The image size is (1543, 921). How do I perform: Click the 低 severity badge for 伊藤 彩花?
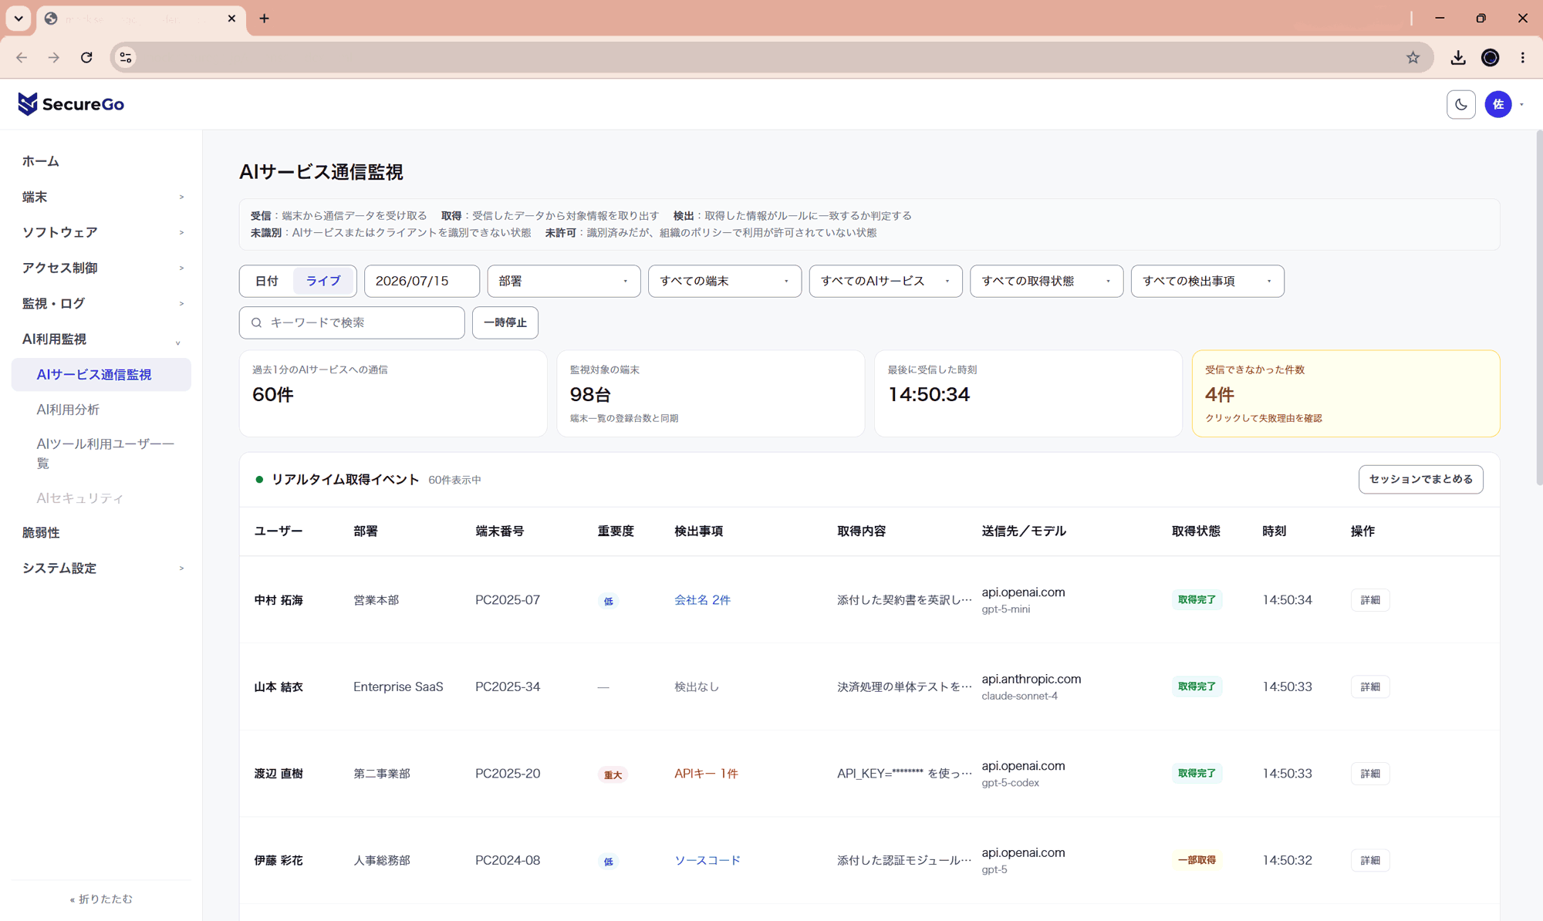pos(609,861)
